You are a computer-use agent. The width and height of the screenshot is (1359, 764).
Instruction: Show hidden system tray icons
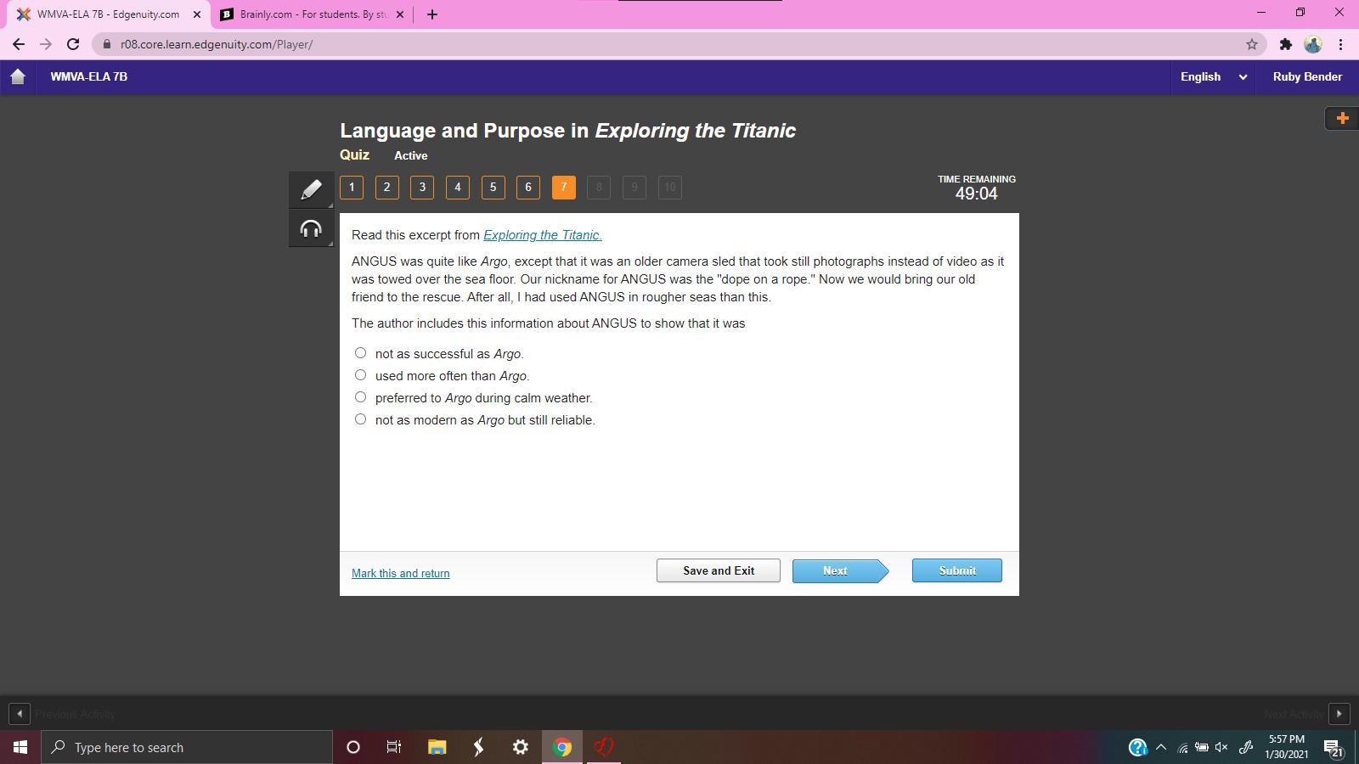1161,747
